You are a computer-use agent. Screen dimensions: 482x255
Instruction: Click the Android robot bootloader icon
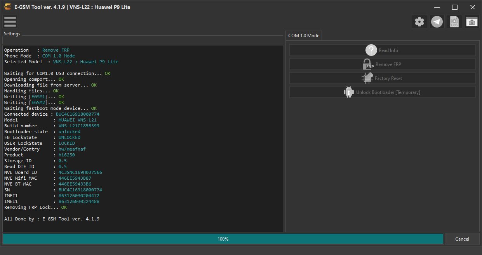click(349, 92)
